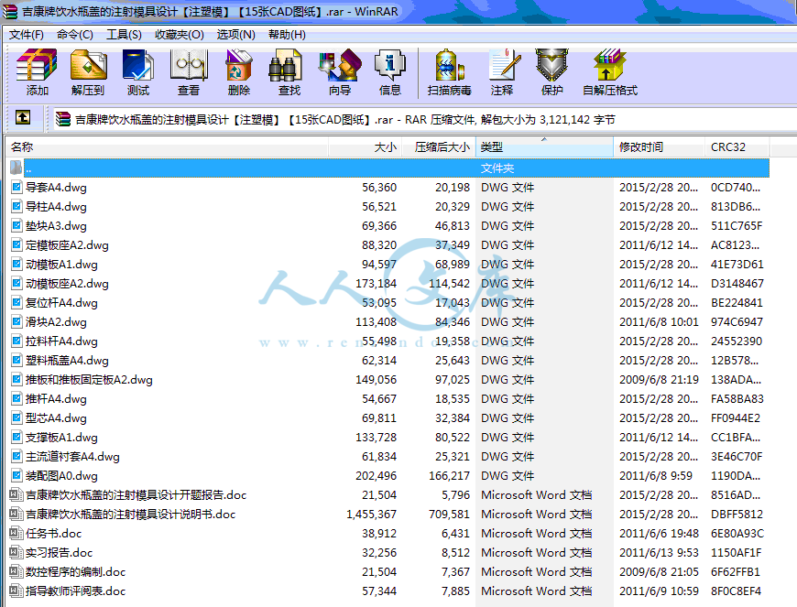This screenshot has width=797, height=607.
Task: Go up one level with the arrow icon
Action: click(x=22, y=117)
